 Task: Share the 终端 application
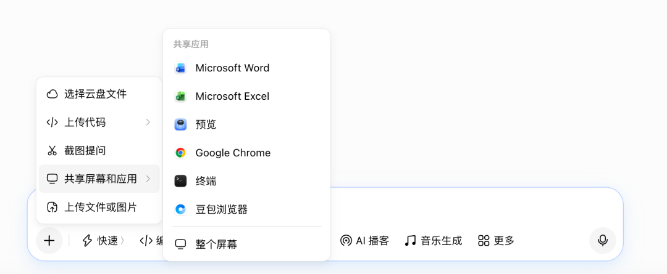click(x=246, y=181)
